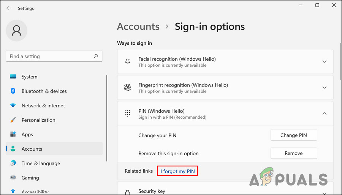Click the Sign-in options heading
The width and height of the screenshot is (342, 195).
(210, 27)
